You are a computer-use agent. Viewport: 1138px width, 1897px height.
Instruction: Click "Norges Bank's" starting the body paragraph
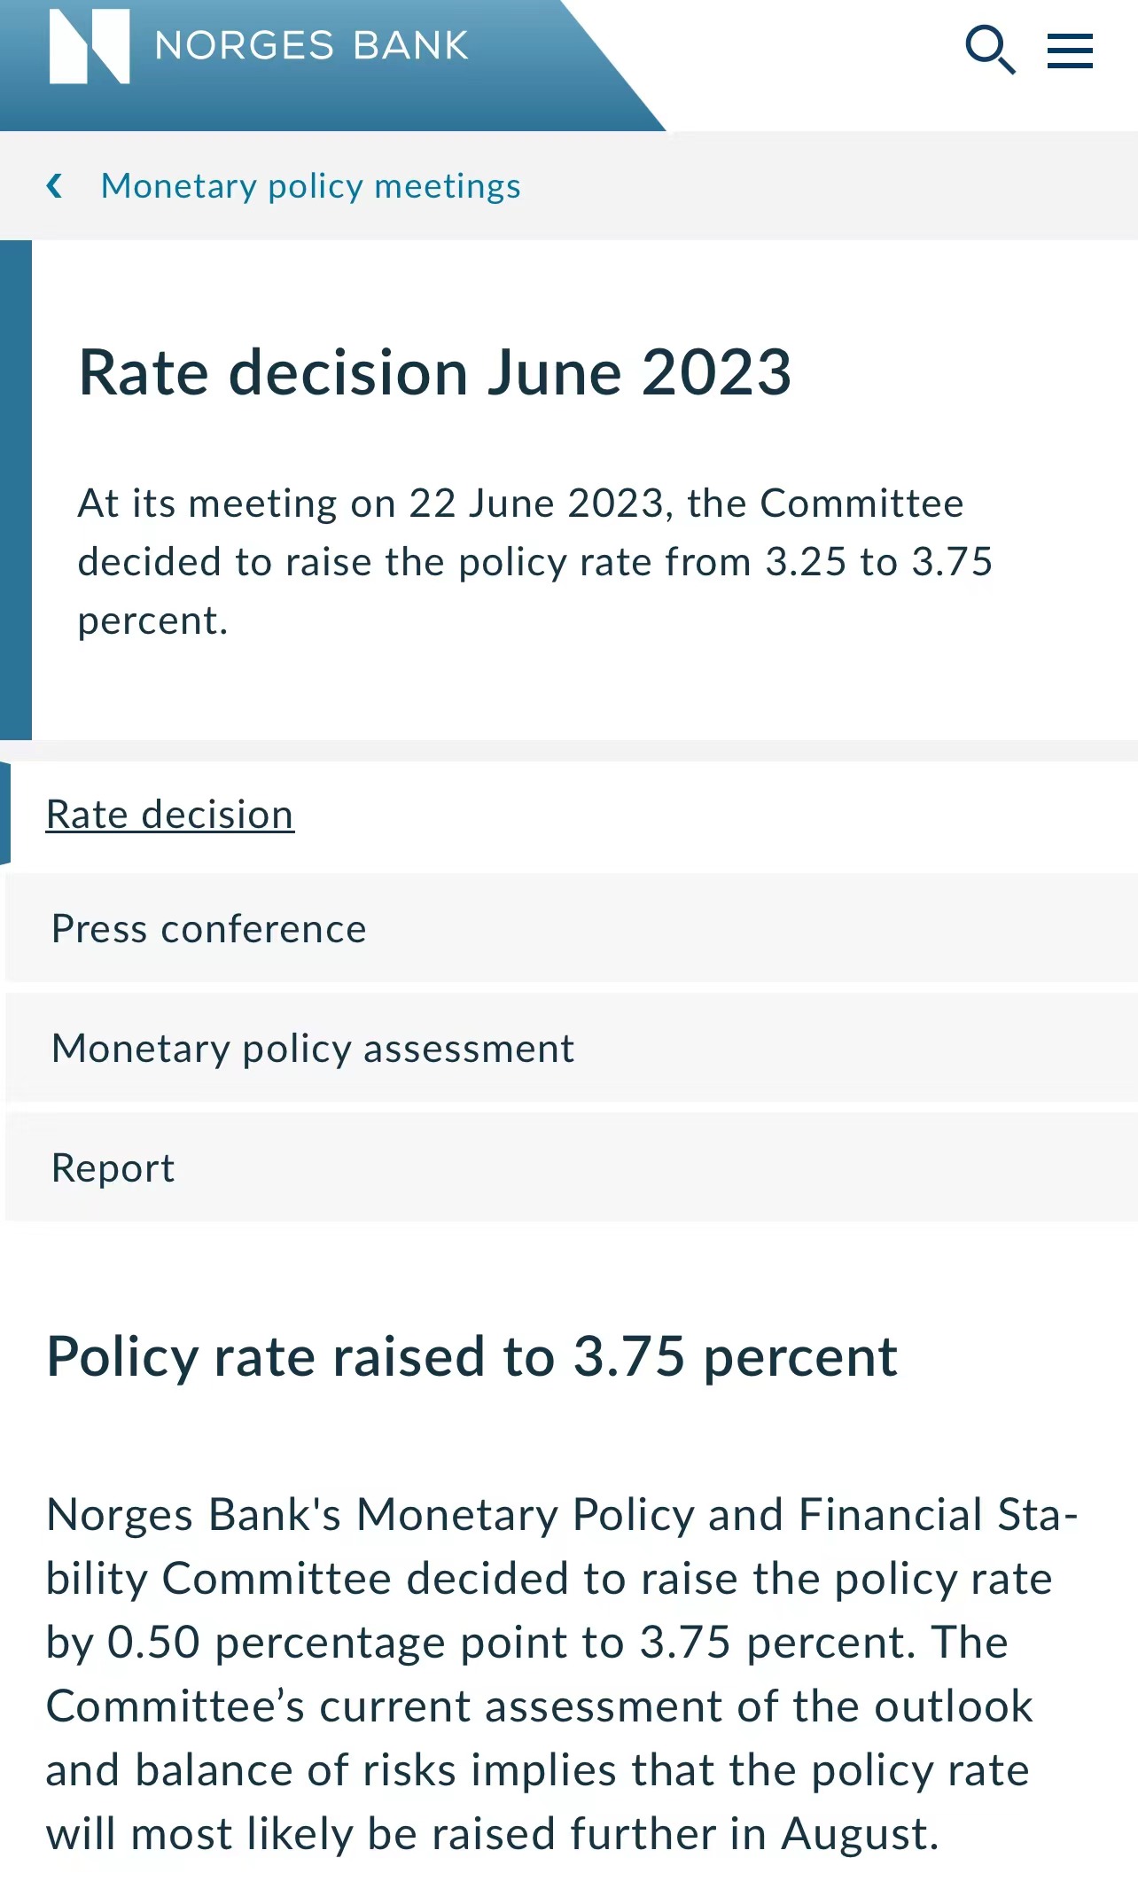click(193, 1515)
